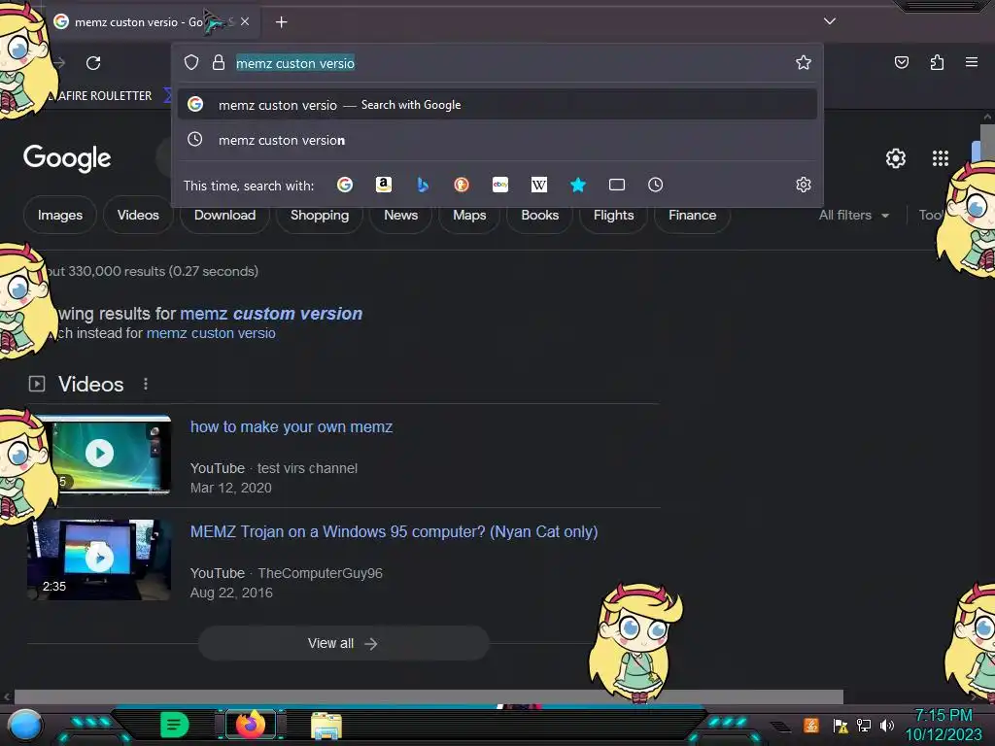Bookmark this page with the star icon

coord(804,62)
